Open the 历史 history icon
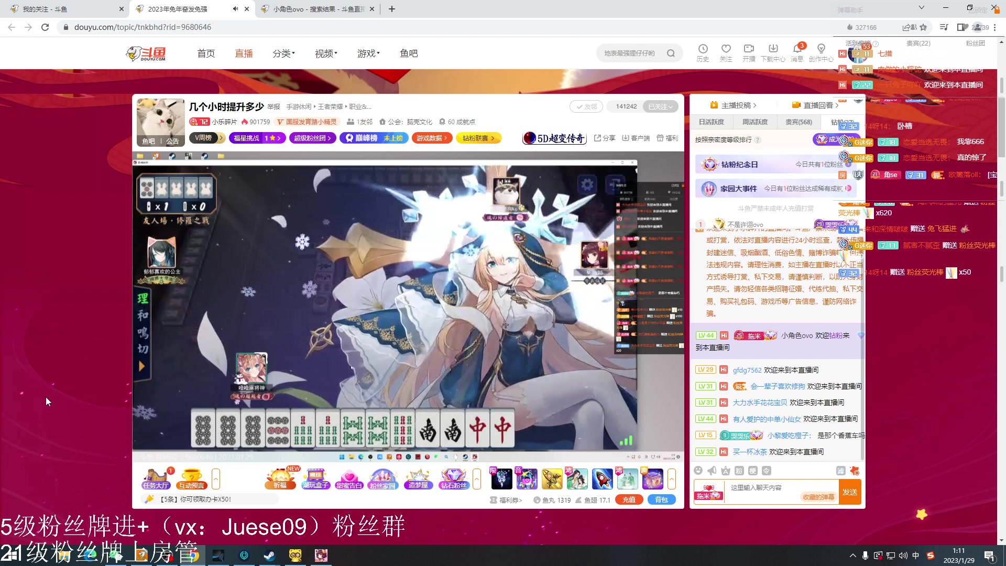 click(x=703, y=52)
